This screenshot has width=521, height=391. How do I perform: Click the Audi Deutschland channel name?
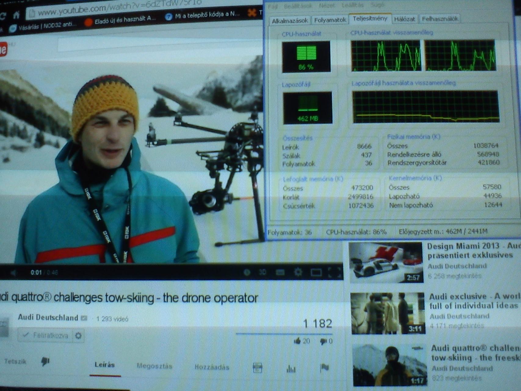[x=48, y=318]
